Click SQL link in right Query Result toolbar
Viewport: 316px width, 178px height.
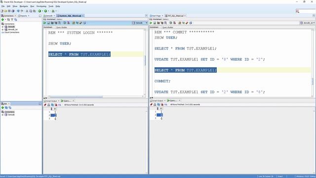pos(166,104)
